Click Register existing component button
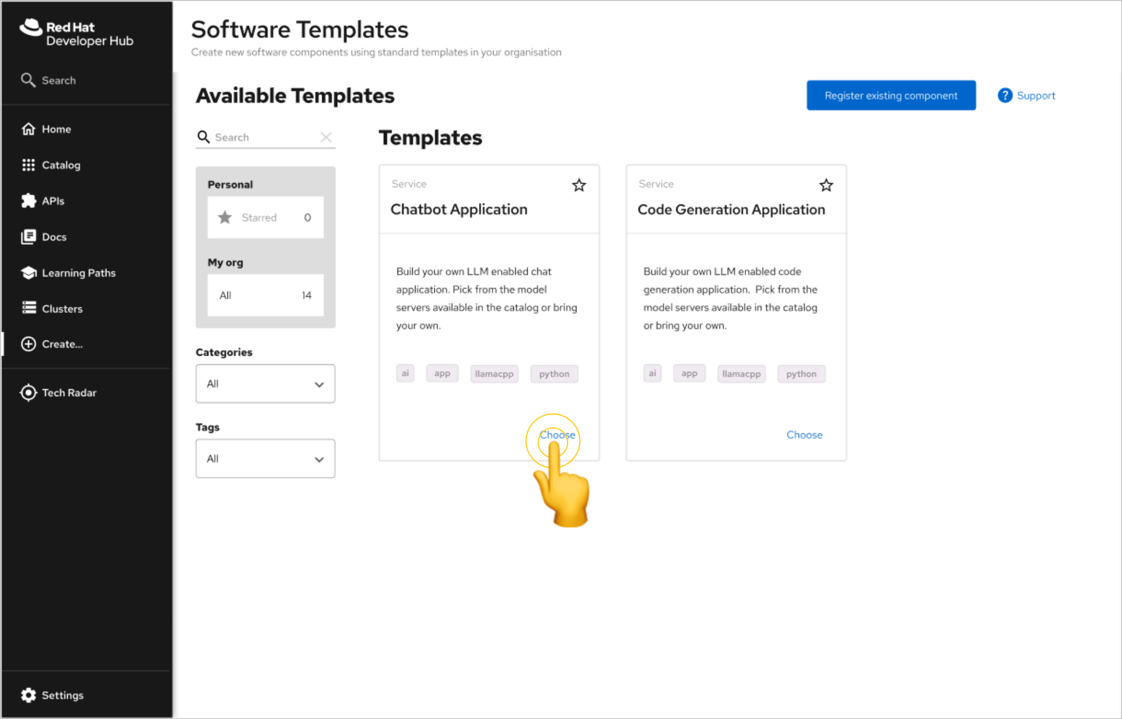 (x=890, y=96)
